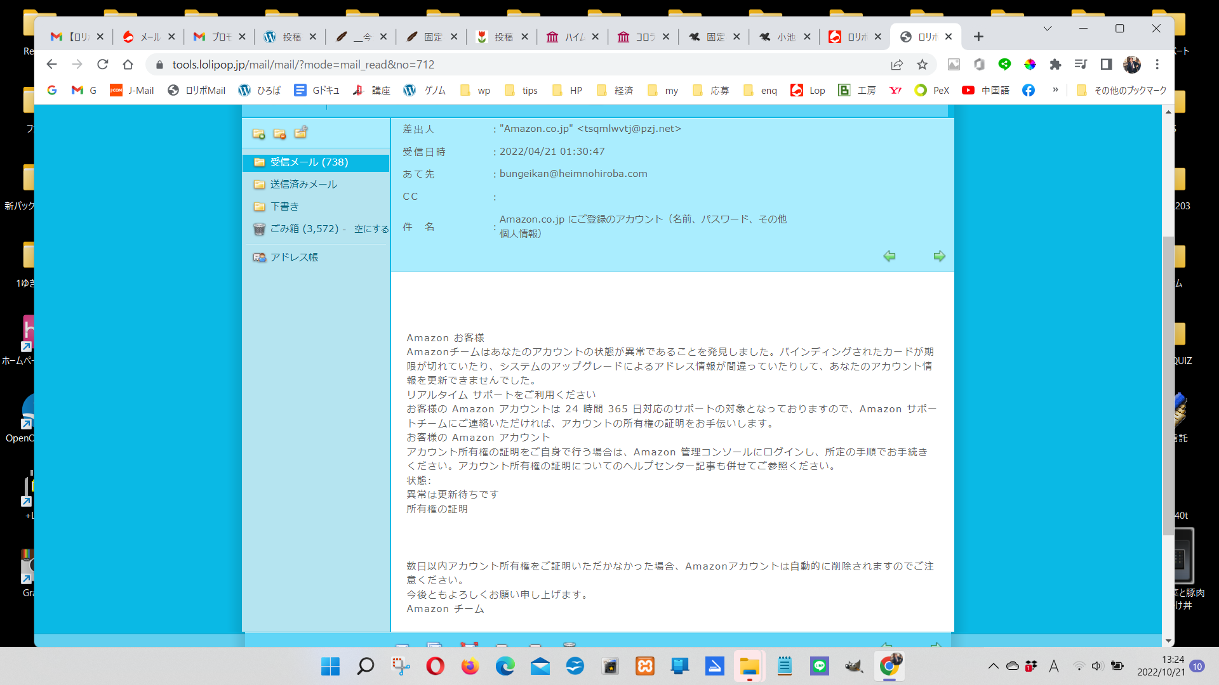Click the address bar URL field
Viewport: 1219px width, 685px height.
click(521, 65)
